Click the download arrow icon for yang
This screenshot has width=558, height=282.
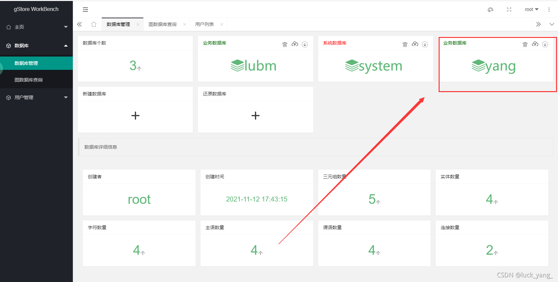click(545, 44)
